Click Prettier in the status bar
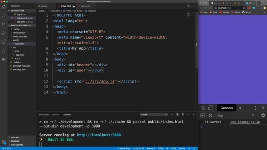 click(x=182, y=148)
